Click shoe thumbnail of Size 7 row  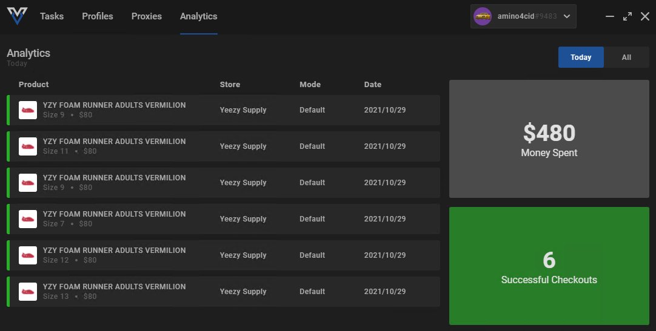(28, 219)
